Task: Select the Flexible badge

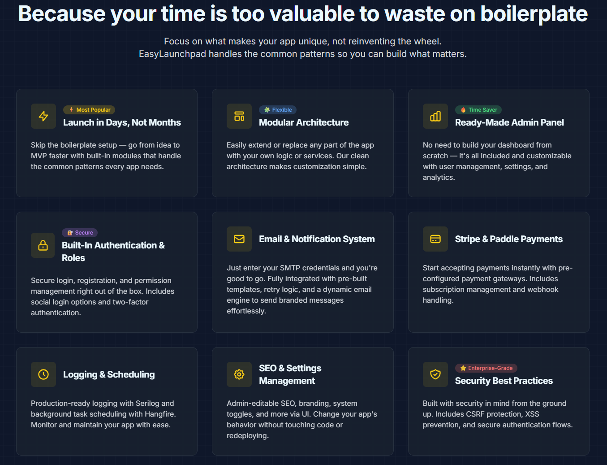Action: pyautogui.click(x=278, y=110)
